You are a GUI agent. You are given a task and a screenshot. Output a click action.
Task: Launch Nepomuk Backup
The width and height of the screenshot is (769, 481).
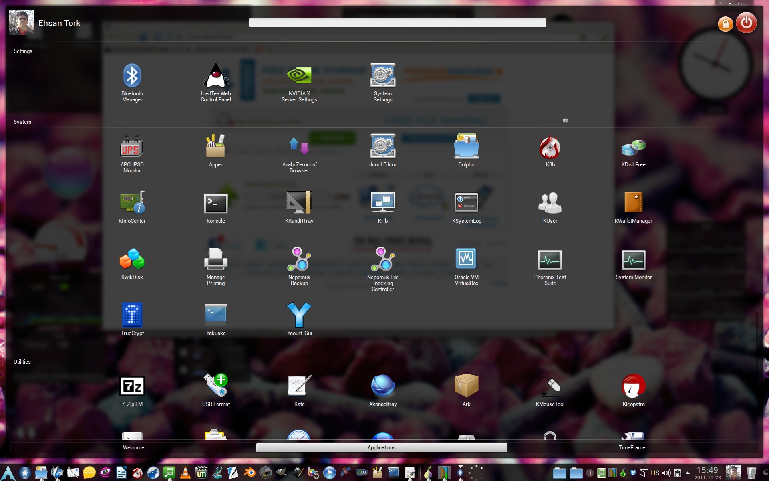[299, 266]
